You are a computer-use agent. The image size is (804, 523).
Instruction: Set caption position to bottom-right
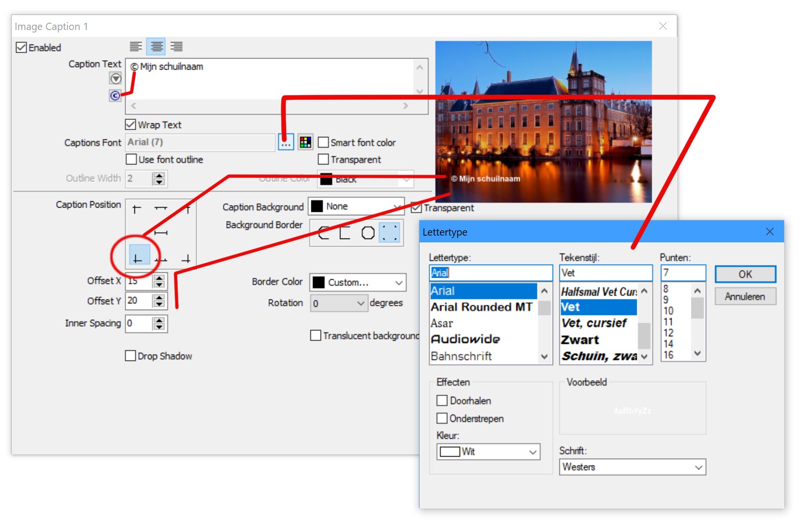pyautogui.click(x=186, y=259)
